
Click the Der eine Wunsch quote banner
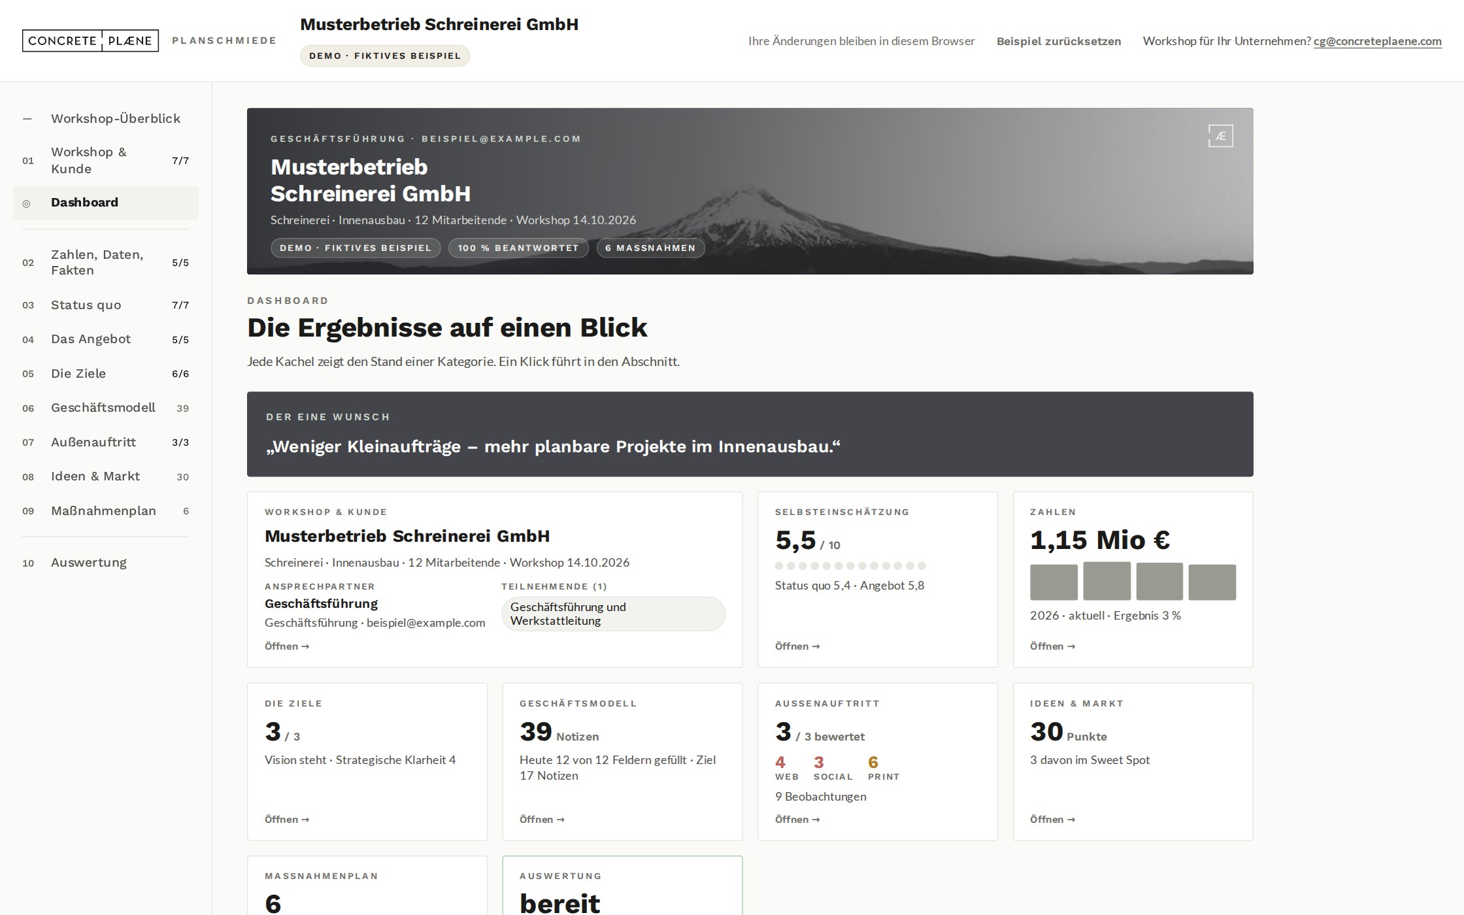click(750, 434)
